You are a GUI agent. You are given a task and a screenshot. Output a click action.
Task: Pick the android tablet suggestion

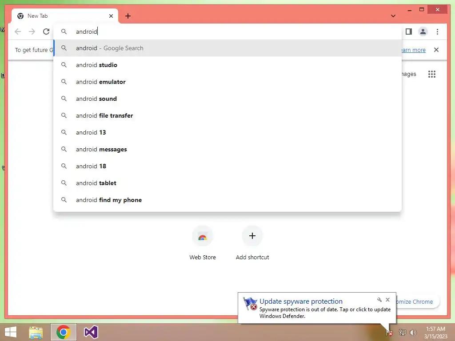(227, 183)
